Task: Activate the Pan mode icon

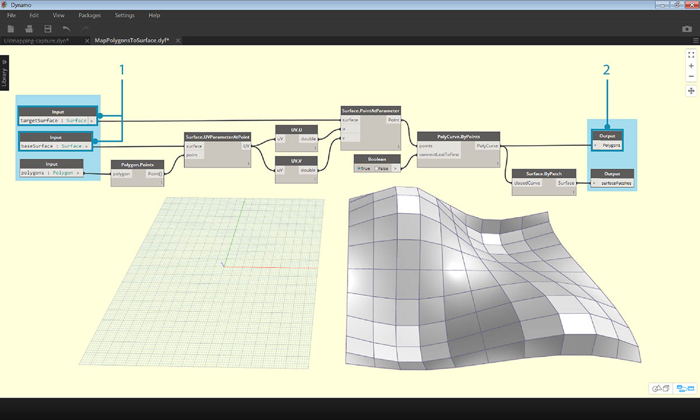Action: 691,91
